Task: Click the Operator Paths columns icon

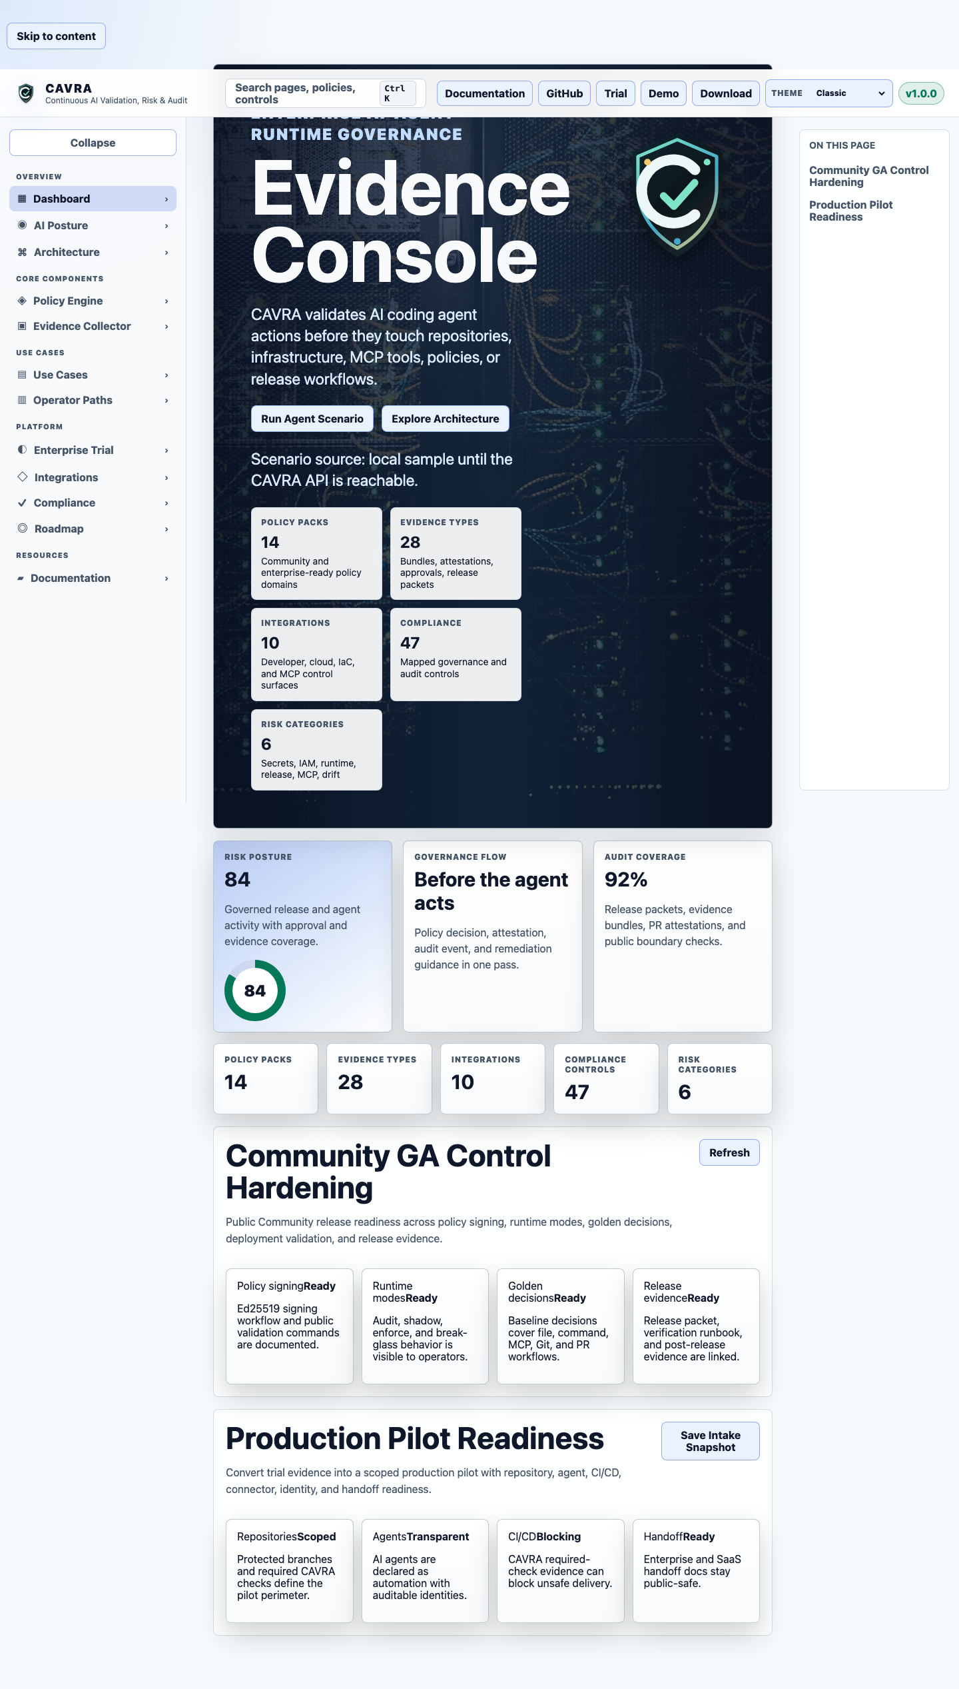Action: pos(22,400)
